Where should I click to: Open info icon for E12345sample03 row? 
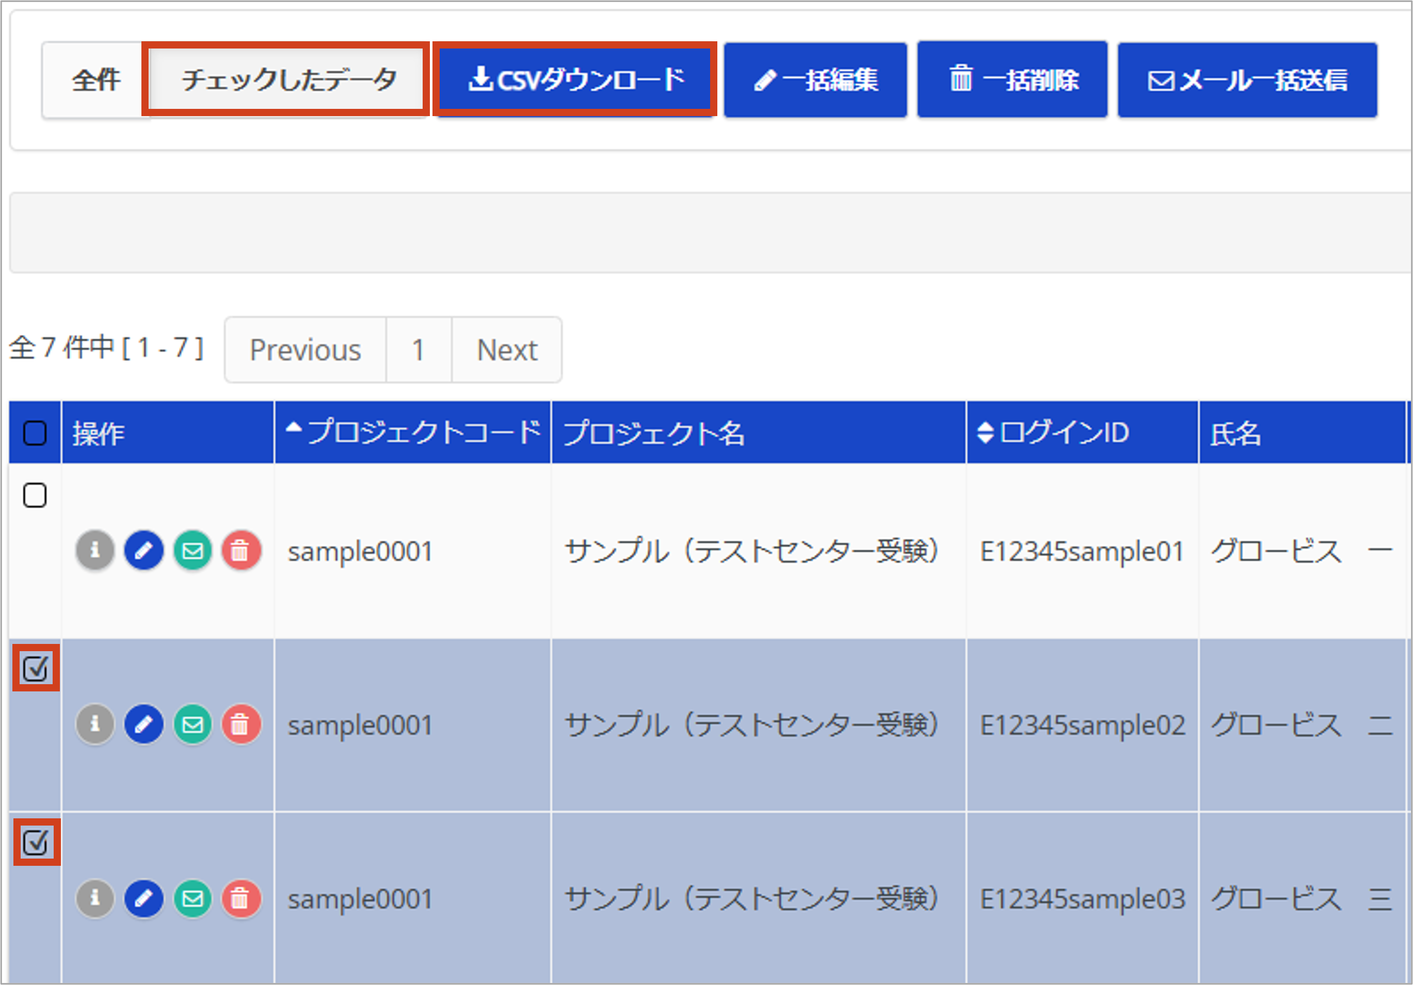click(95, 898)
